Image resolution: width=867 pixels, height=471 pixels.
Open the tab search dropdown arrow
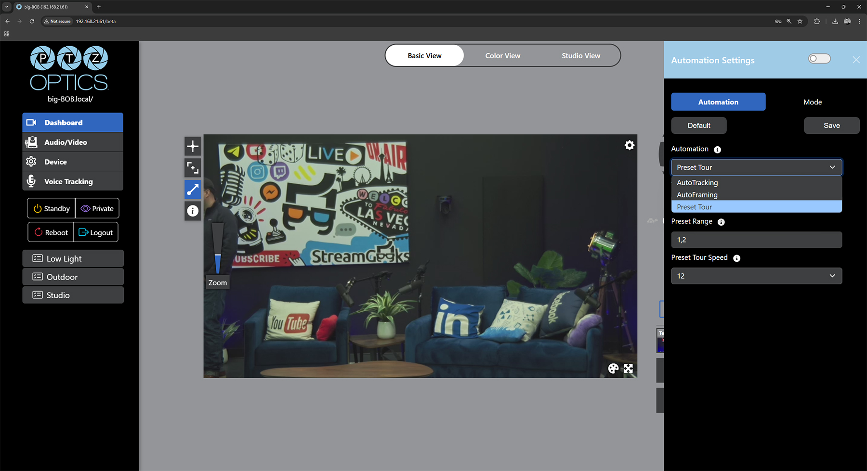(x=7, y=7)
